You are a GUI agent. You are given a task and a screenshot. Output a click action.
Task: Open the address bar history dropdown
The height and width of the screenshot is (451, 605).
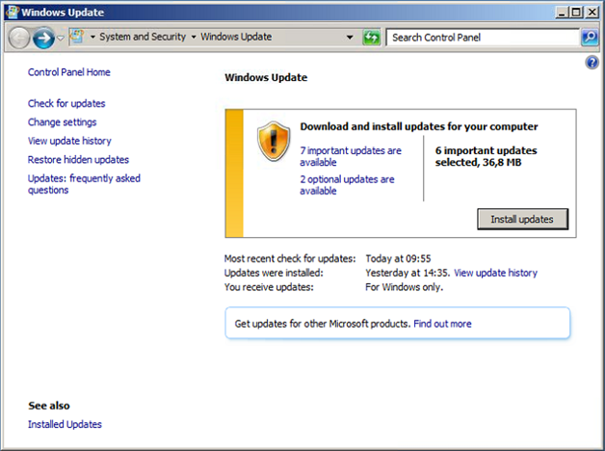click(x=350, y=38)
